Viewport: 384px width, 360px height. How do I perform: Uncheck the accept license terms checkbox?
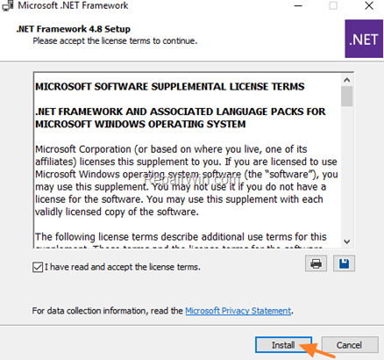click(38, 267)
